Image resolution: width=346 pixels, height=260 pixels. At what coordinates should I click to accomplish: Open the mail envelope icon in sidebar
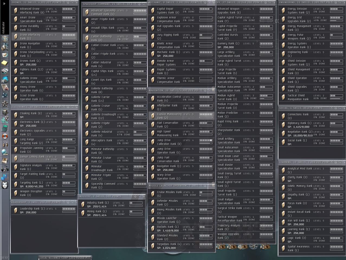pos(5,55)
